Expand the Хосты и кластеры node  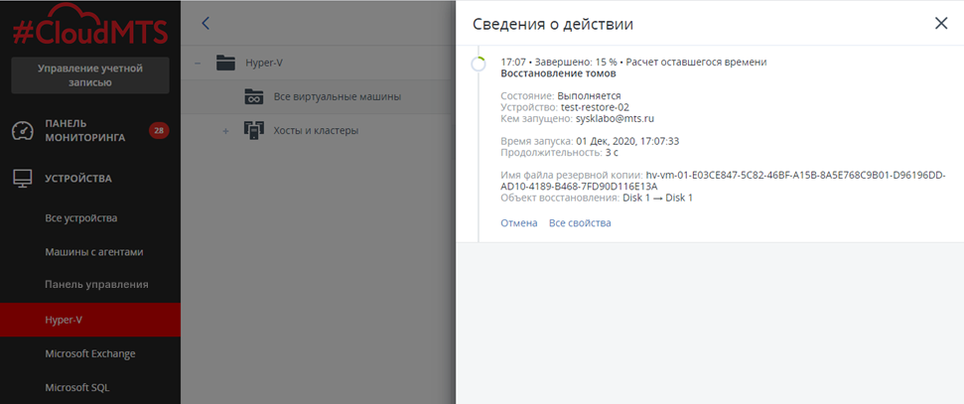[x=225, y=130]
